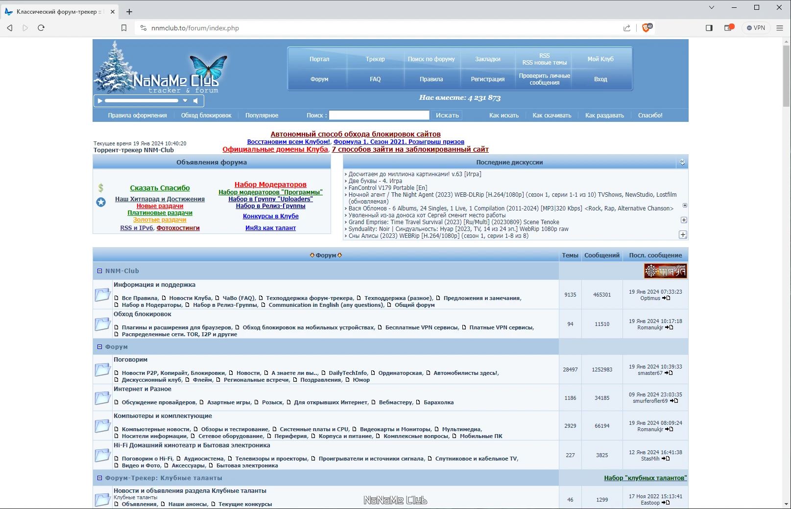Open the Вход menu item
The image size is (791, 509).
coord(600,79)
